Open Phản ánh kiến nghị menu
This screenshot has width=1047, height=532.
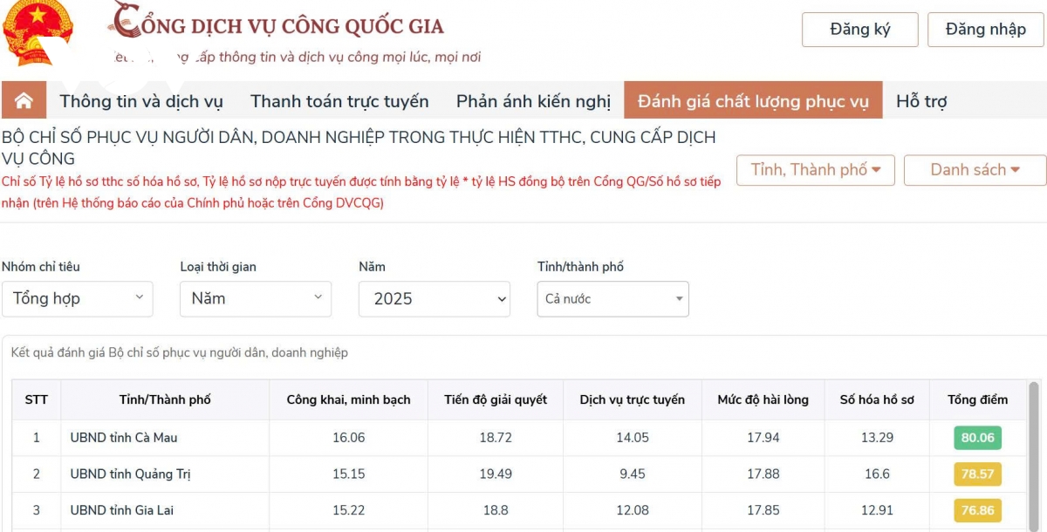coord(533,101)
